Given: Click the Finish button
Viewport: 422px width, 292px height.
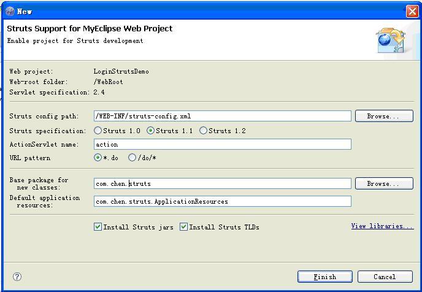Looking at the screenshot, I should (325, 277).
